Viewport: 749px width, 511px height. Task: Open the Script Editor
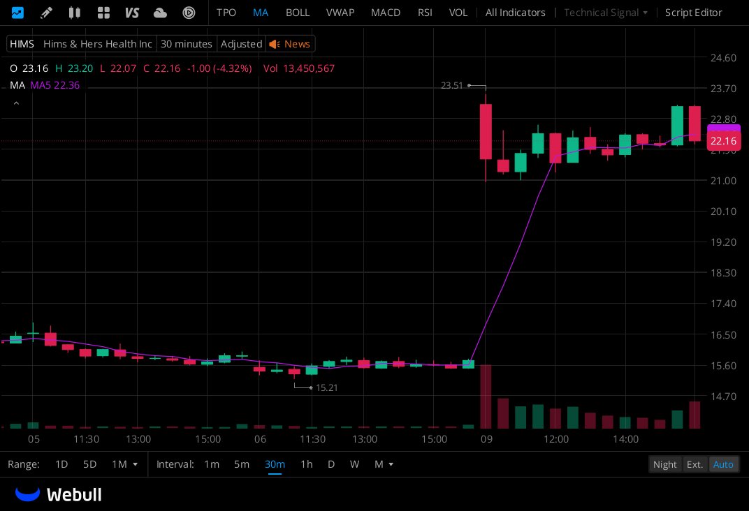[693, 13]
